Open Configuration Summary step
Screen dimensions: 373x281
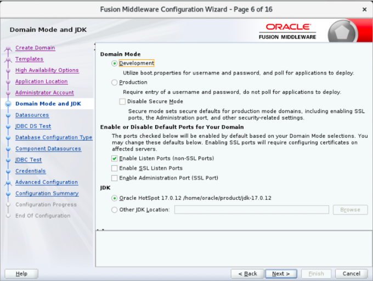click(47, 193)
